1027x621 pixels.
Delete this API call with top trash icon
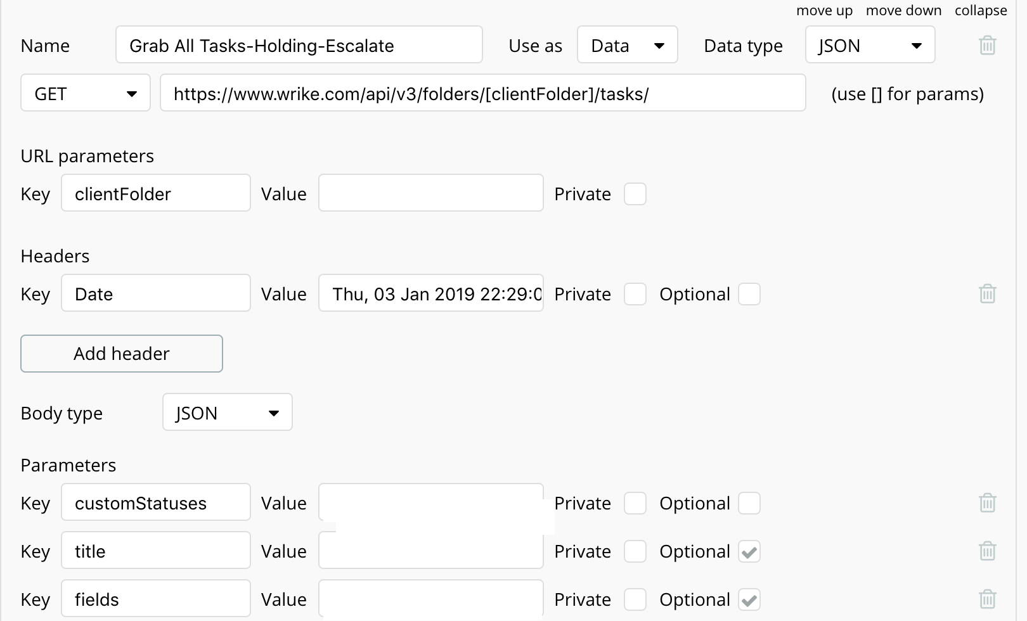tap(987, 46)
